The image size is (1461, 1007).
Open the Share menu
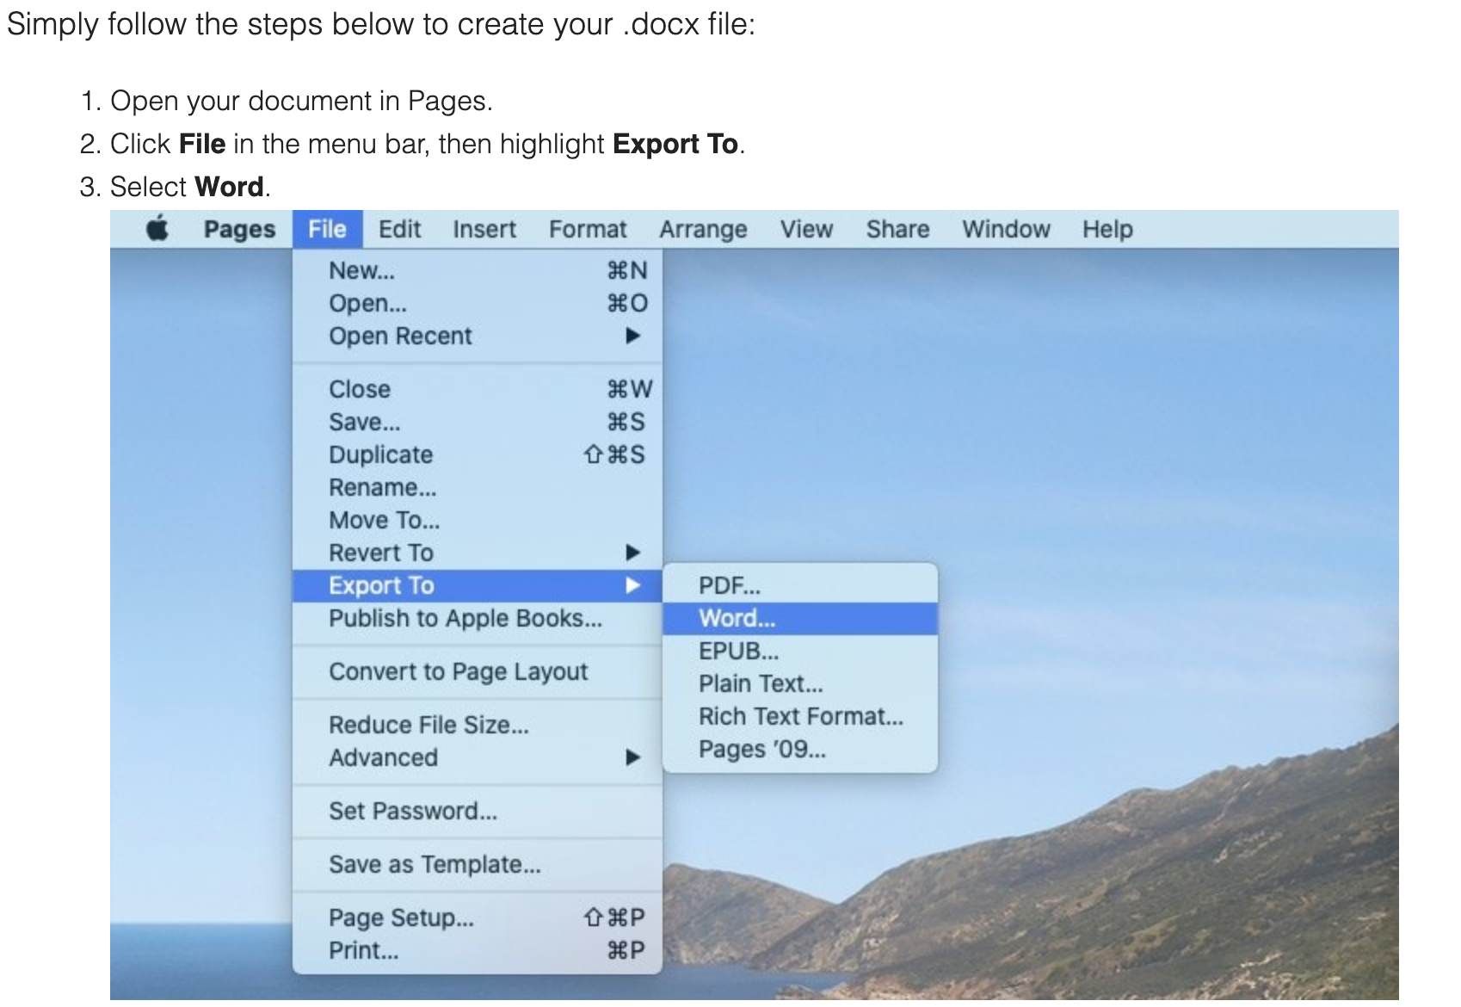tap(897, 229)
